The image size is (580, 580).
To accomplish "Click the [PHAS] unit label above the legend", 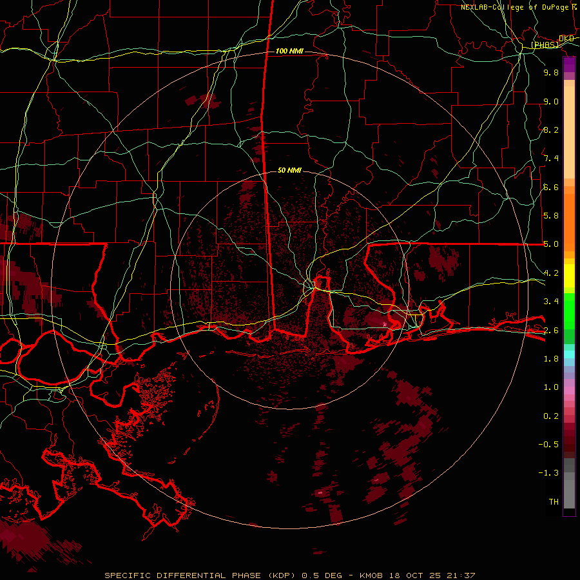I will tap(545, 44).
